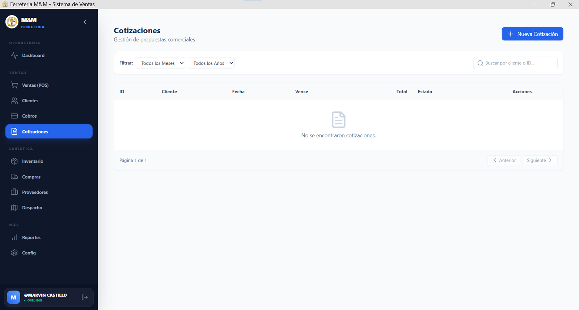Viewport: 579px width, 310px height.
Task: Close the Sistema de Ventas window
Action: (x=570, y=4)
